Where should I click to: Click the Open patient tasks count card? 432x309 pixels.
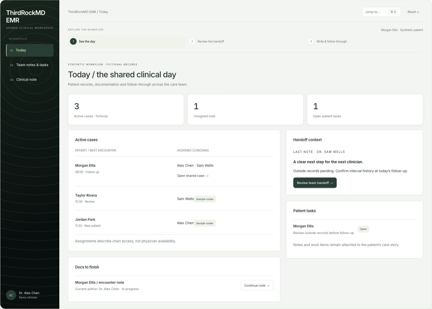[x=365, y=110]
